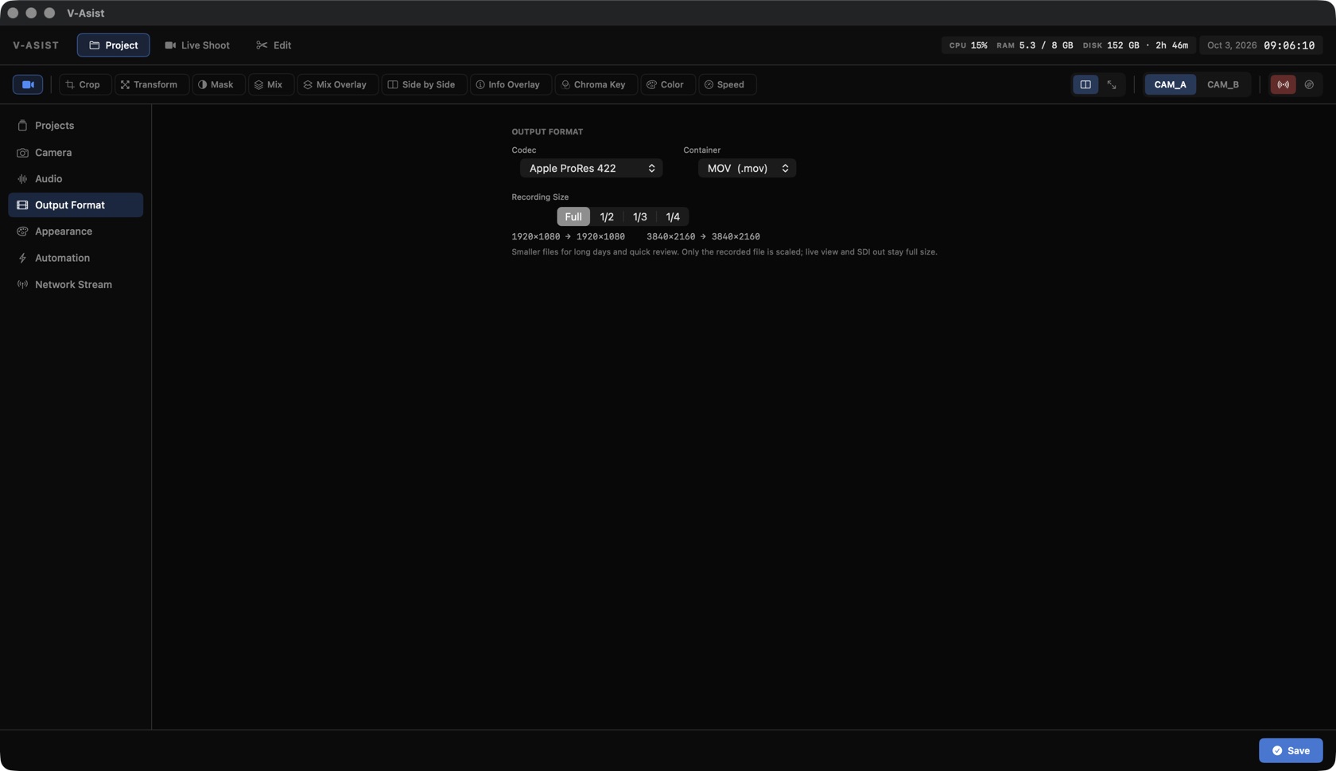
Task: Select 1/4 recording size
Action: (x=673, y=217)
